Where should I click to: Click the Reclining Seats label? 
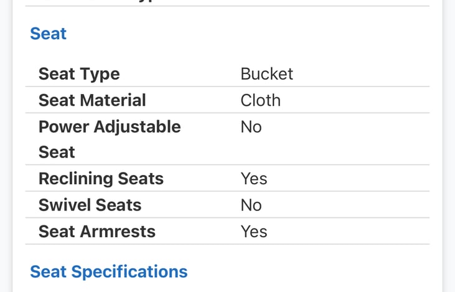click(101, 179)
